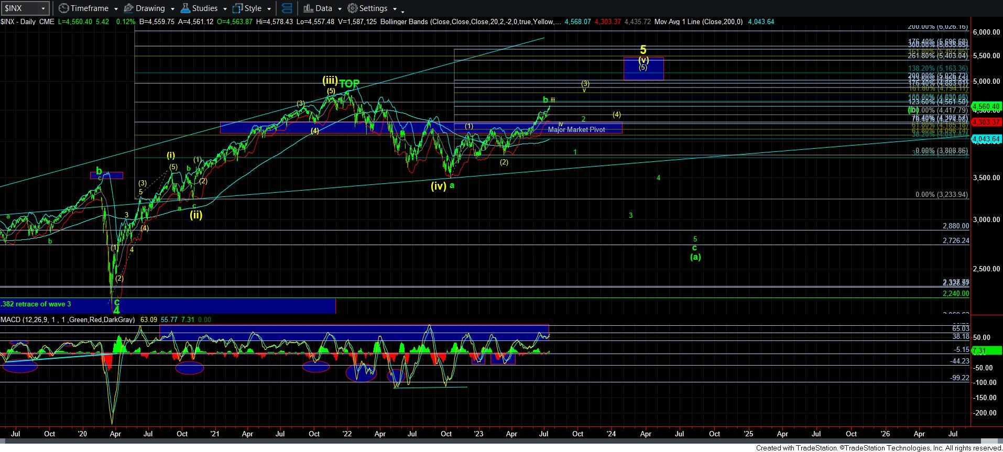
Task: Click the yellow '(ii)' wave label
Action: click(196, 214)
